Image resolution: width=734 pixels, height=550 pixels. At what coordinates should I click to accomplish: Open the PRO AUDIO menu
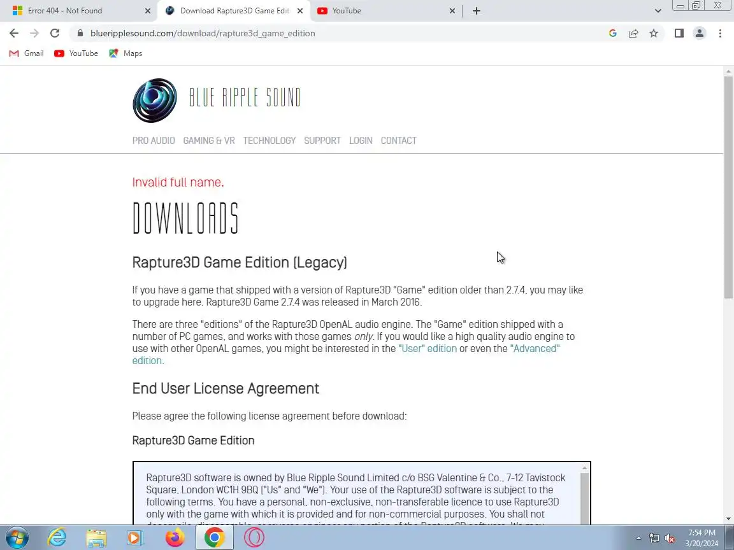(154, 141)
